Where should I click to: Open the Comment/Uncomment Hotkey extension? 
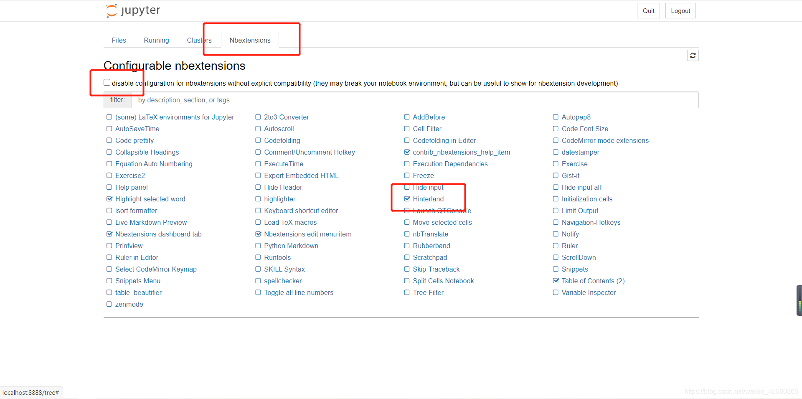(x=310, y=152)
